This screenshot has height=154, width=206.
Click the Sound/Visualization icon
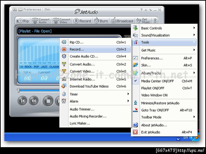tap(135, 35)
